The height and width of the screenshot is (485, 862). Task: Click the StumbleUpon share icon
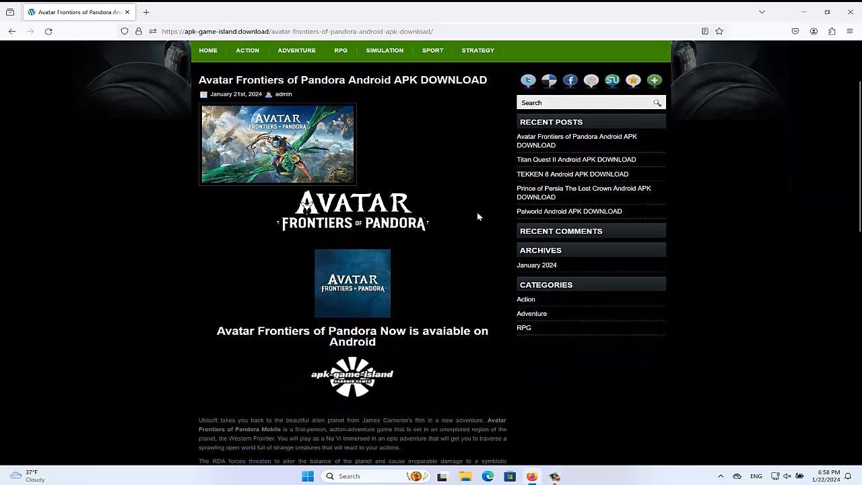(x=612, y=81)
